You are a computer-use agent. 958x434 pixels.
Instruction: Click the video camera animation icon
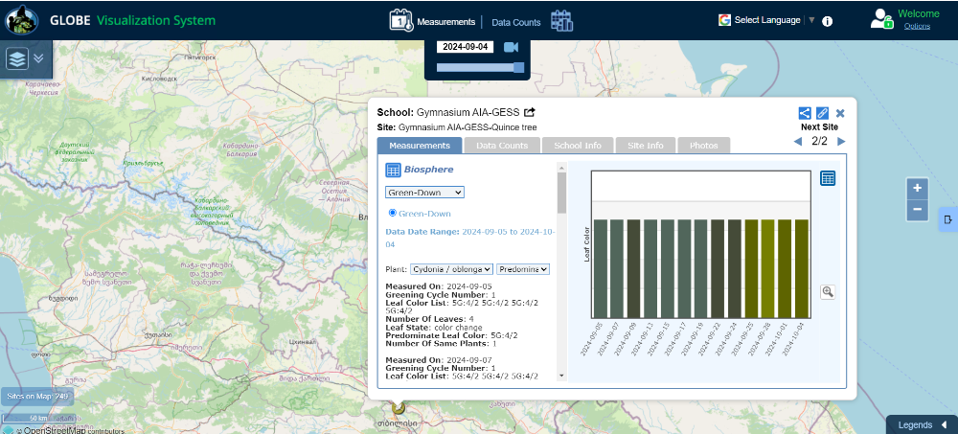511,47
